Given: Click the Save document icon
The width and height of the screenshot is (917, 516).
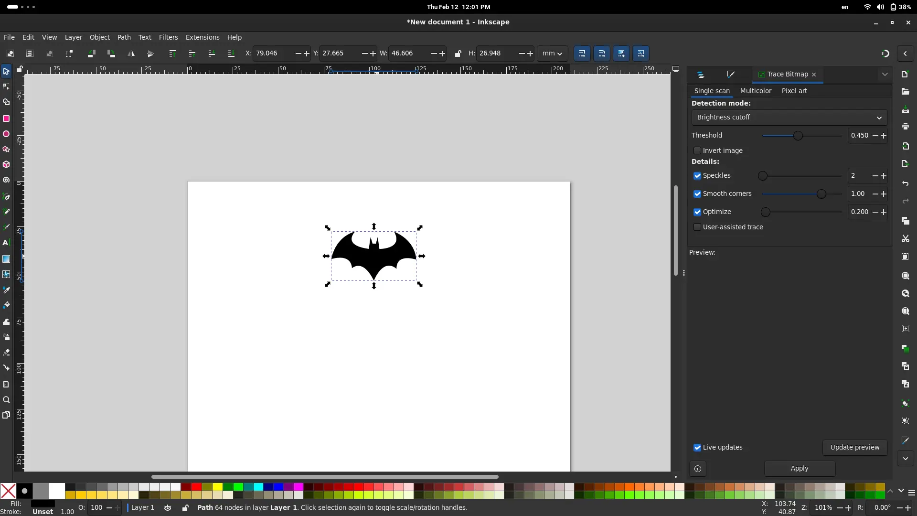Looking at the screenshot, I should pos(905,110).
